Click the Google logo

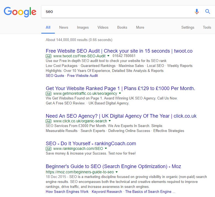pos(20,12)
